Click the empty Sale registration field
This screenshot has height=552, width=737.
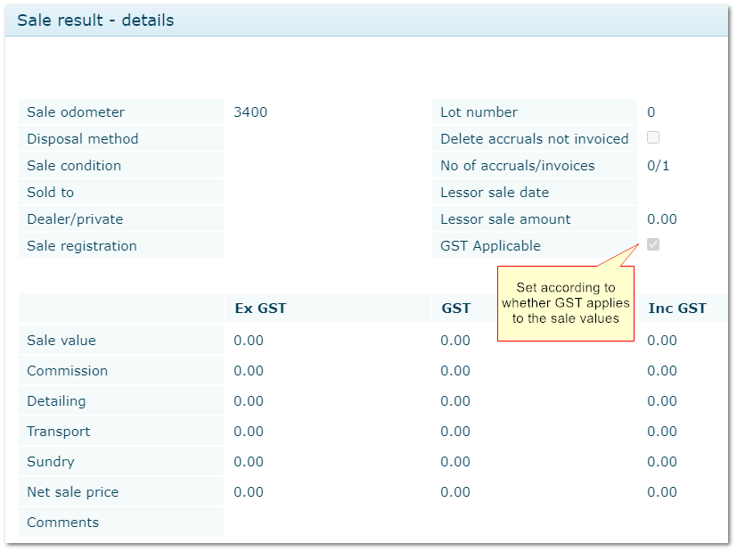[325, 246]
